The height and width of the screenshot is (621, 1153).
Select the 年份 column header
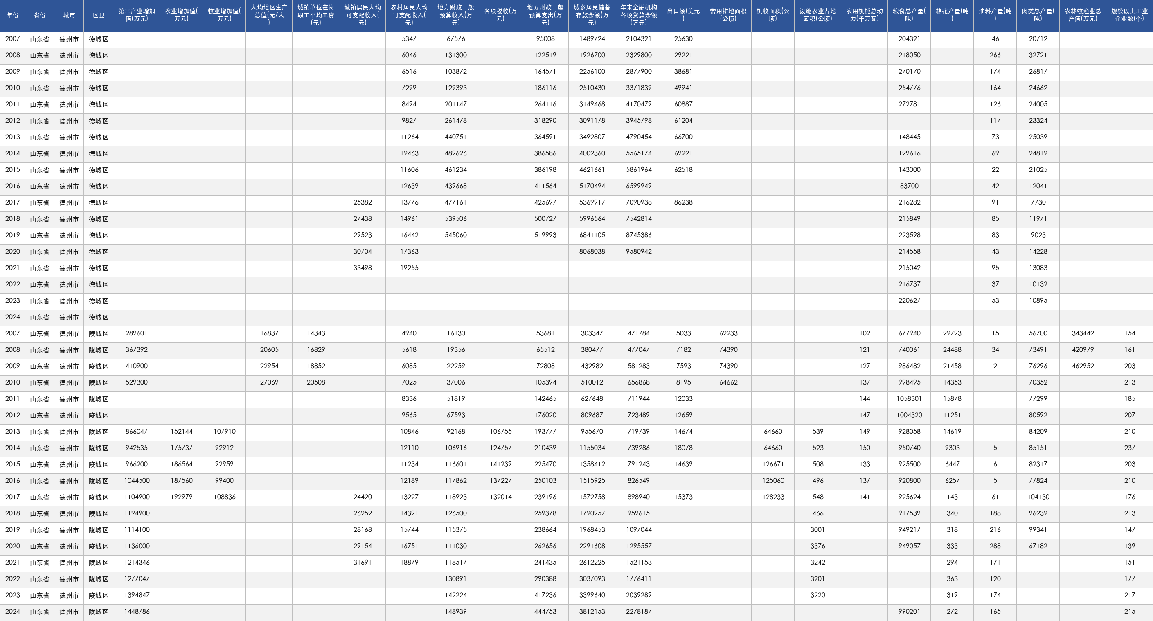(13, 15)
